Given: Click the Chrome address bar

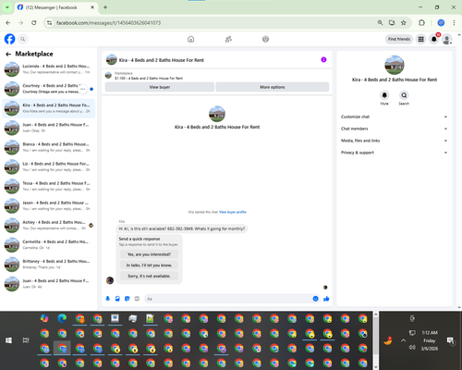Looking at the screenshot, I should point(213,22).
